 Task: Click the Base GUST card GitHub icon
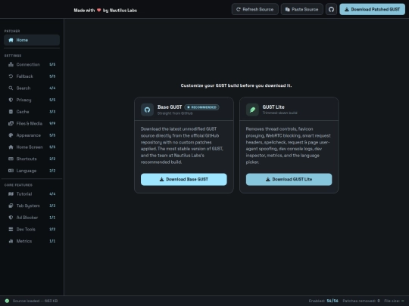click(148, 110)
